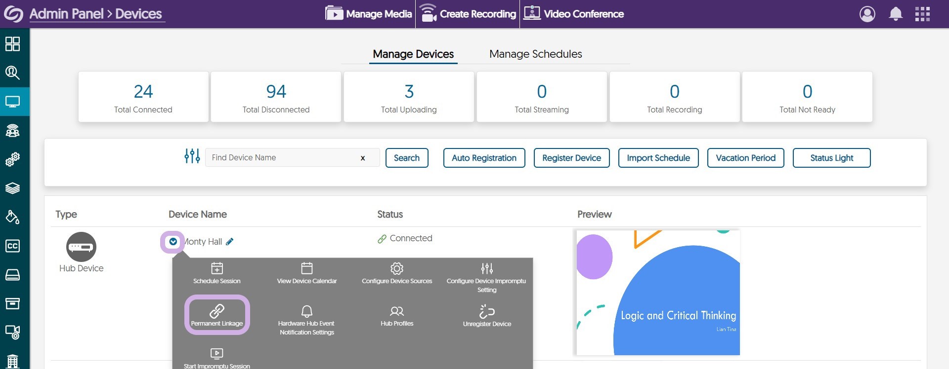
Task: Open the notifications bell icon
Action: [895, 14]
